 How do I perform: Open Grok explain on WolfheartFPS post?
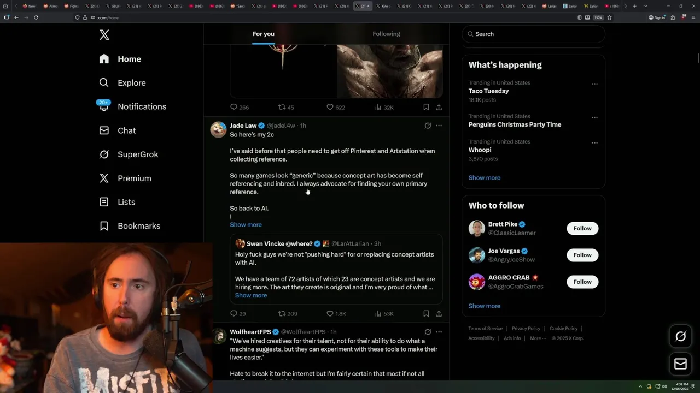coord(428,332)
